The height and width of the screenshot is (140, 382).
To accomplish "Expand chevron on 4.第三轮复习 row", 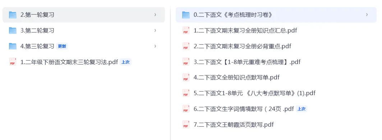I will click(x=155, y=46).
